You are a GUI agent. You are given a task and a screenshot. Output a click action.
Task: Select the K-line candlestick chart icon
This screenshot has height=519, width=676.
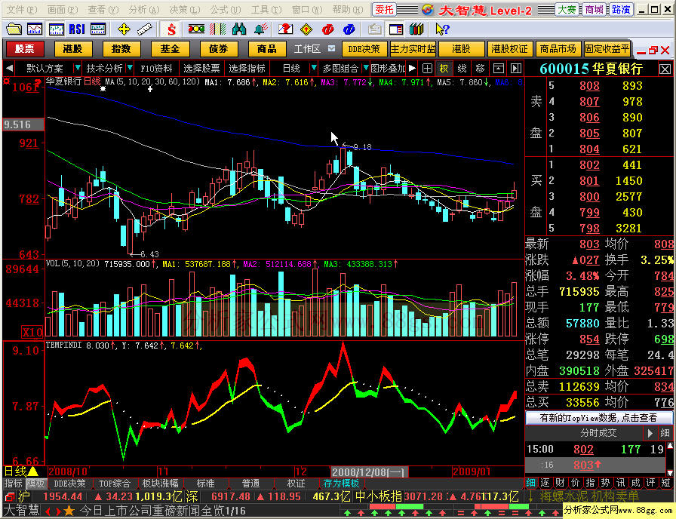(56, 29)
